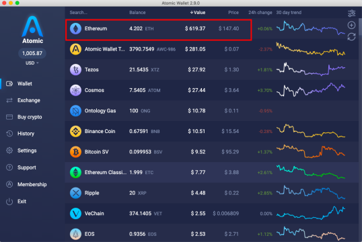The width and height of the screenshot is (362, 242).
Task: Select the Tezos coin icon
Action: pyautogui.click(x=75, y=70)
